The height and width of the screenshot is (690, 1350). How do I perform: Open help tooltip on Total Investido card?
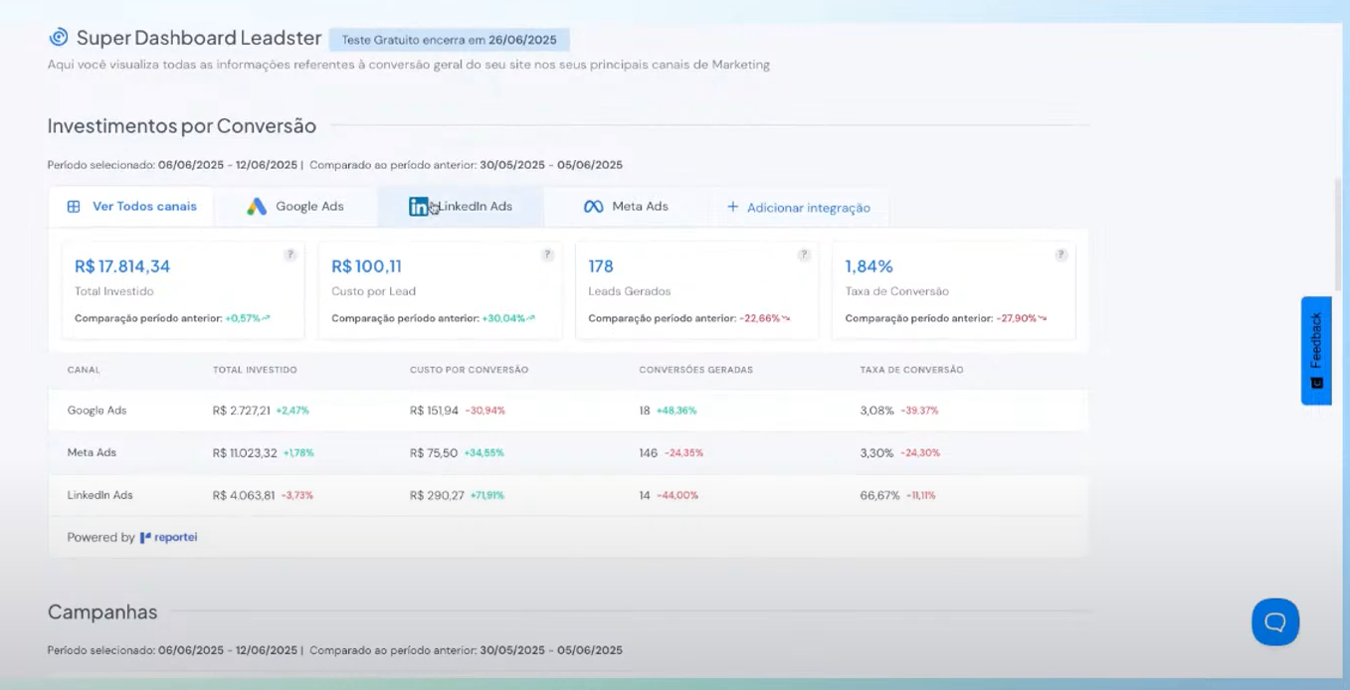[x=290, y=256]
